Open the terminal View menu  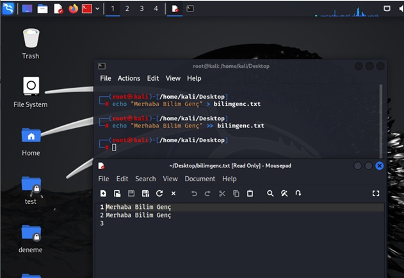click(173, 78)
